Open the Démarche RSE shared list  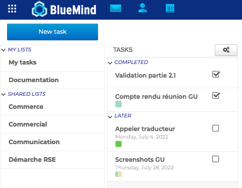click(x=53, y=160)
